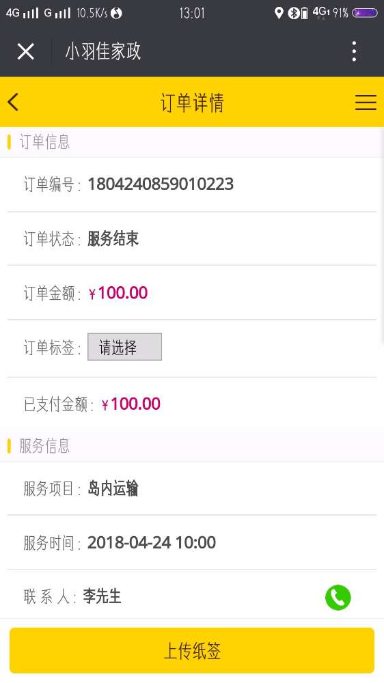
Task: Call 李先生 with the green phone icon
Action: coord(338,597)
